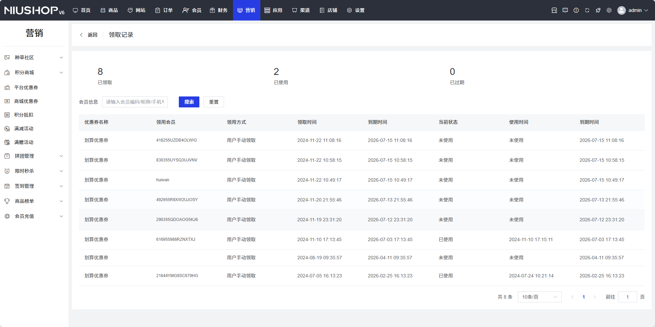
Task: Click the storefront icon in the top bar
Action: click(x=554, y=10)
